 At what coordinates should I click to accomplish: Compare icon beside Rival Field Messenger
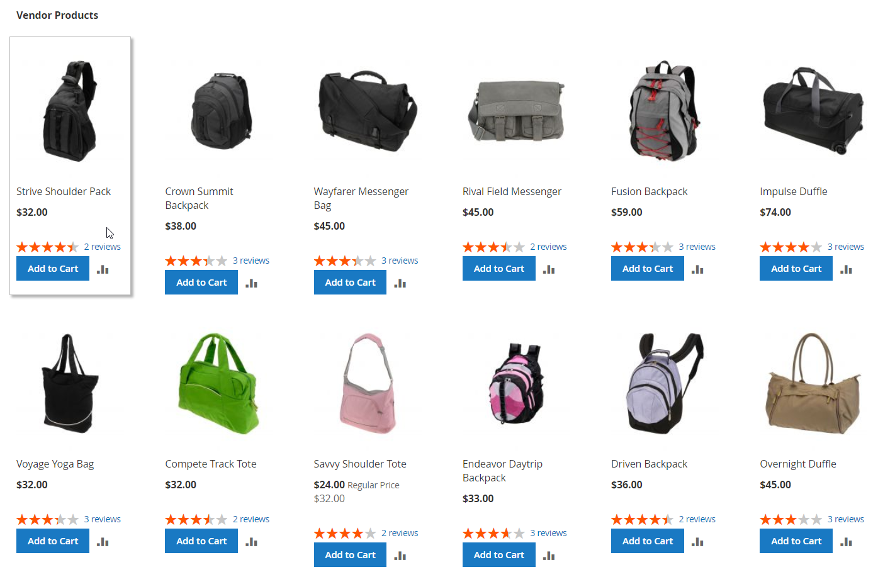click(549, 269)
